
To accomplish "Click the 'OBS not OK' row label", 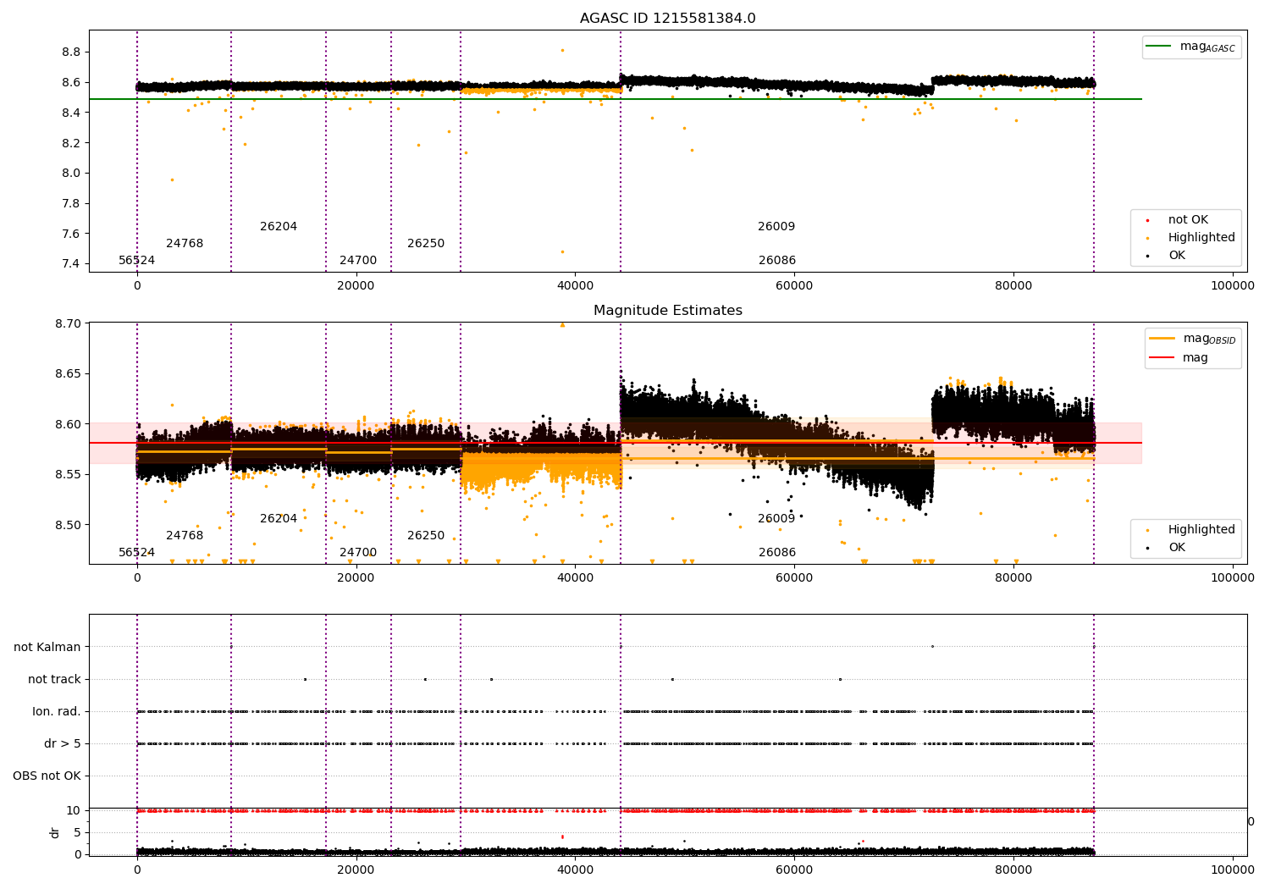I will point(47,776).
